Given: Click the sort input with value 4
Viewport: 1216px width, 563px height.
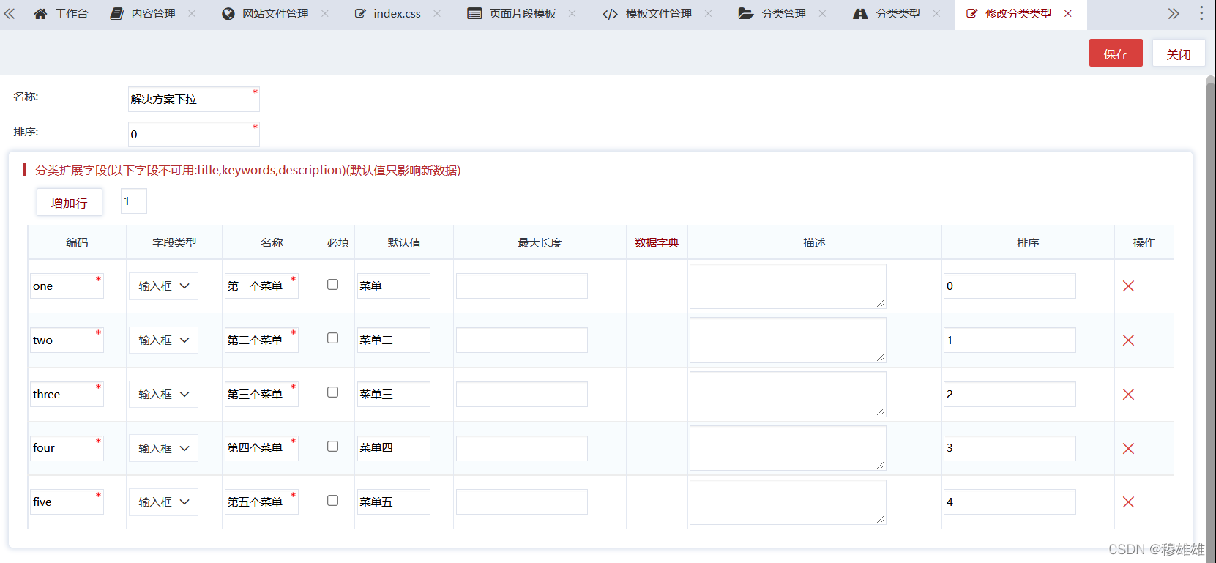Looking at the screenshot, I should [1010, 502].
